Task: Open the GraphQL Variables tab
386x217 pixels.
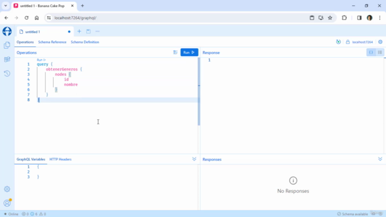Action: tap(31, 159)
